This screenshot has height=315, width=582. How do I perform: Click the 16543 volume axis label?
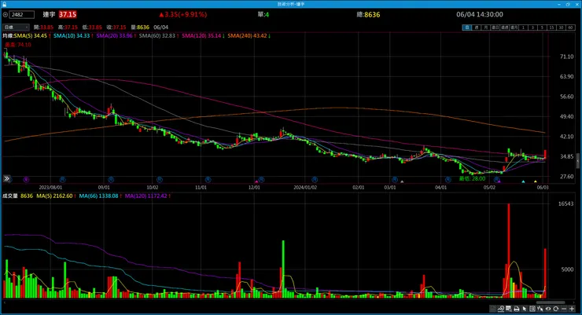566,203
